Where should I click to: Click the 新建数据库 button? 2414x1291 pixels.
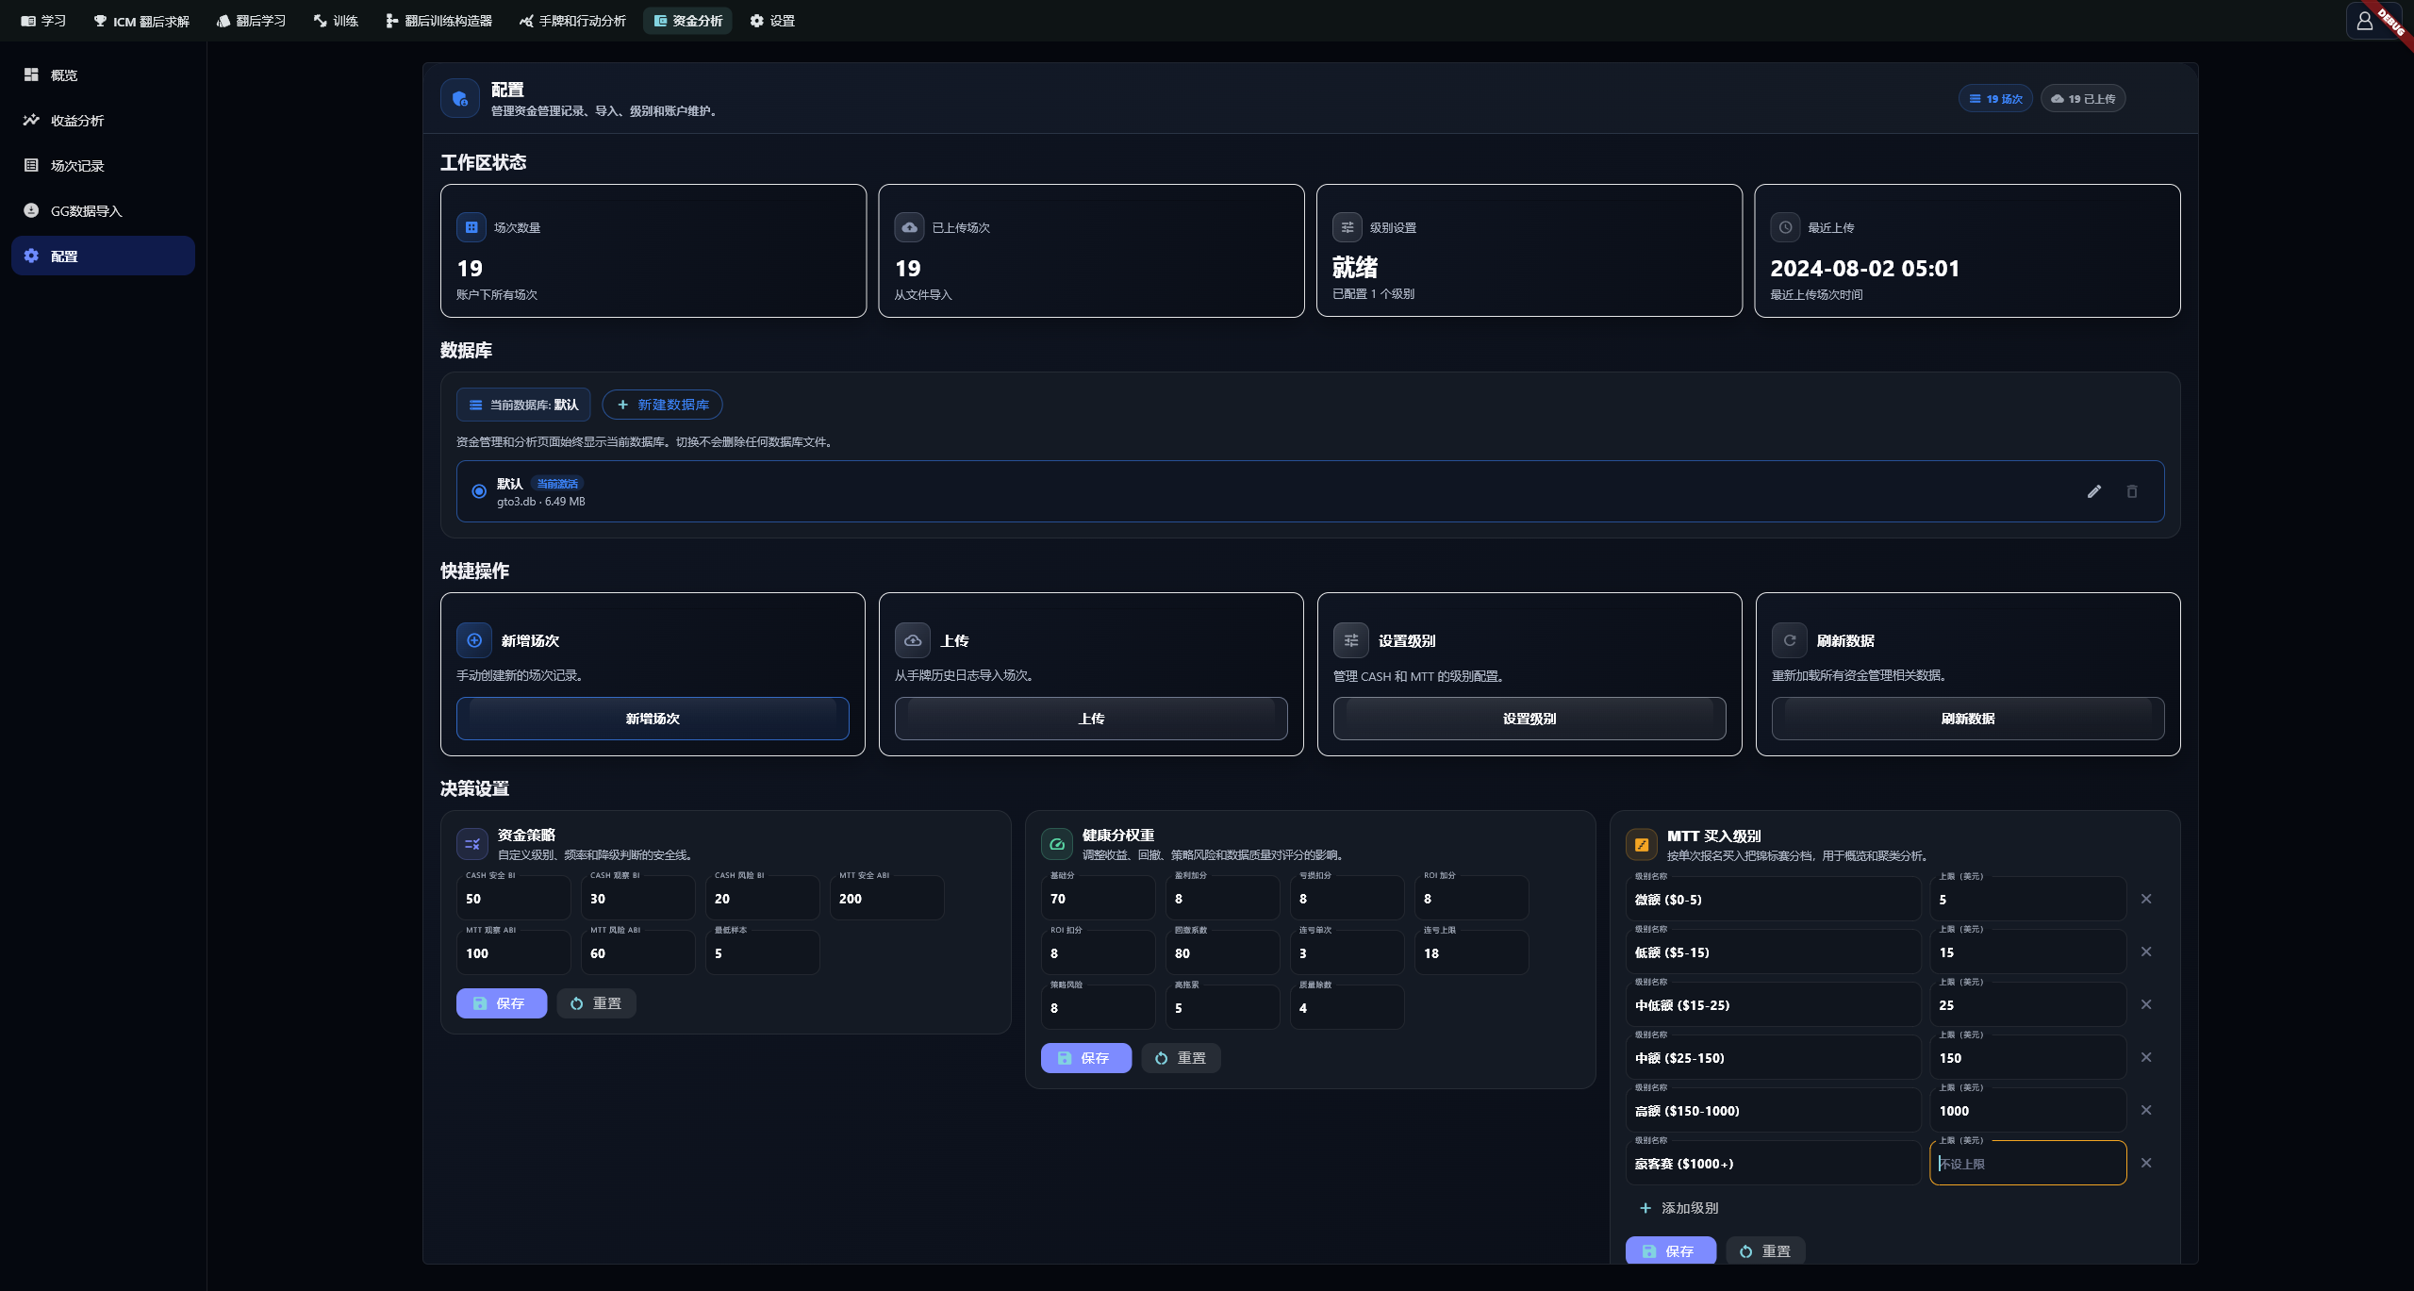click(662, 405)
